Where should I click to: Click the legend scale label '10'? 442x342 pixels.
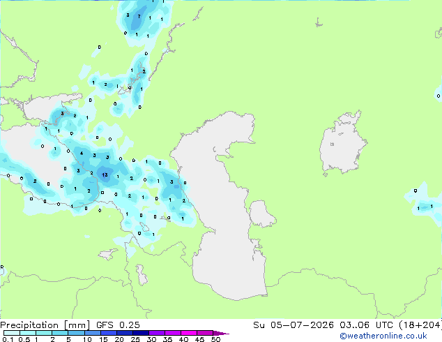(87, 339)
